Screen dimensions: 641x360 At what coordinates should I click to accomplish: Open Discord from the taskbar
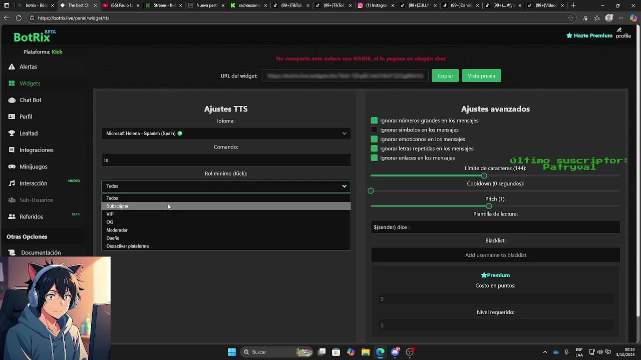[x=395, y=352]
